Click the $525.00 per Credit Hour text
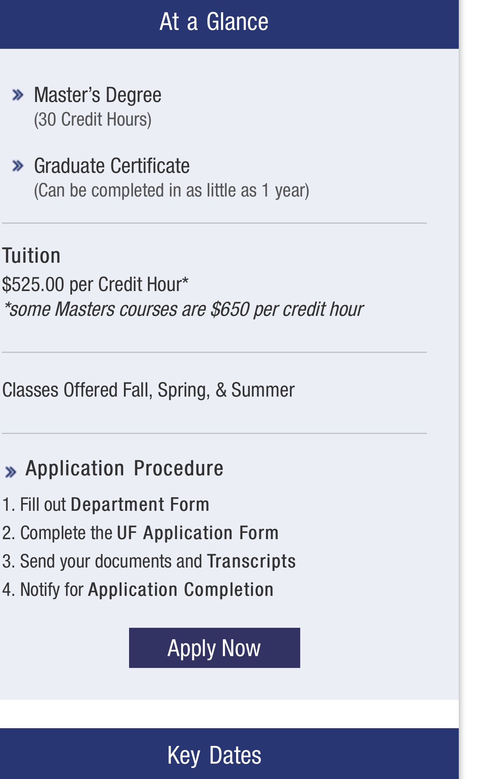This screenshot has height=779, width=482. [x=95, y=284]
